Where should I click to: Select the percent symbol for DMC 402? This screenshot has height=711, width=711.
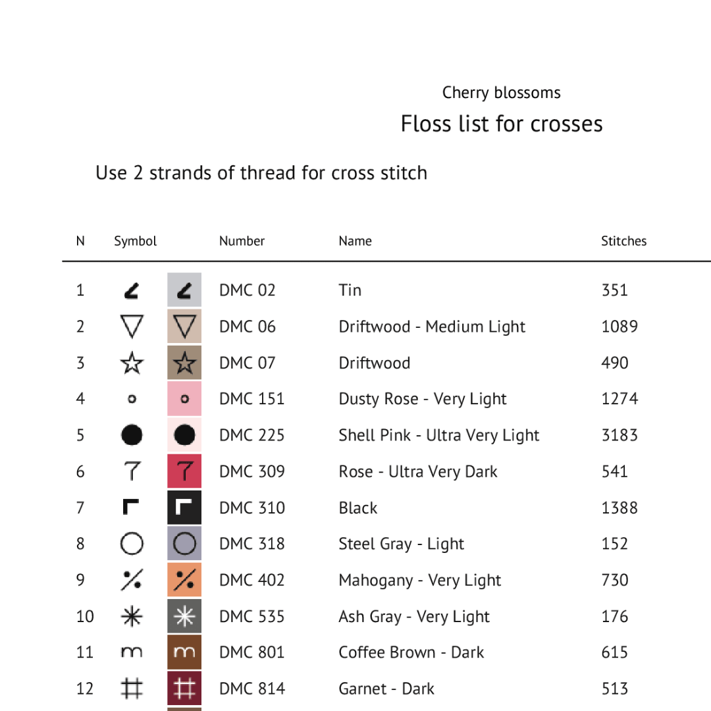pyautogui.click(x=132, y=579)
